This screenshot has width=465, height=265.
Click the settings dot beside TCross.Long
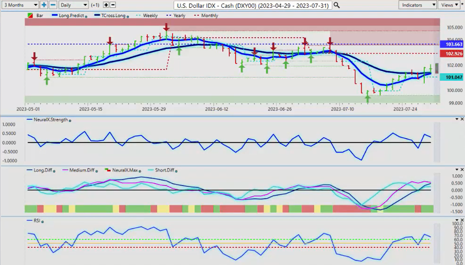coord(127,16)
